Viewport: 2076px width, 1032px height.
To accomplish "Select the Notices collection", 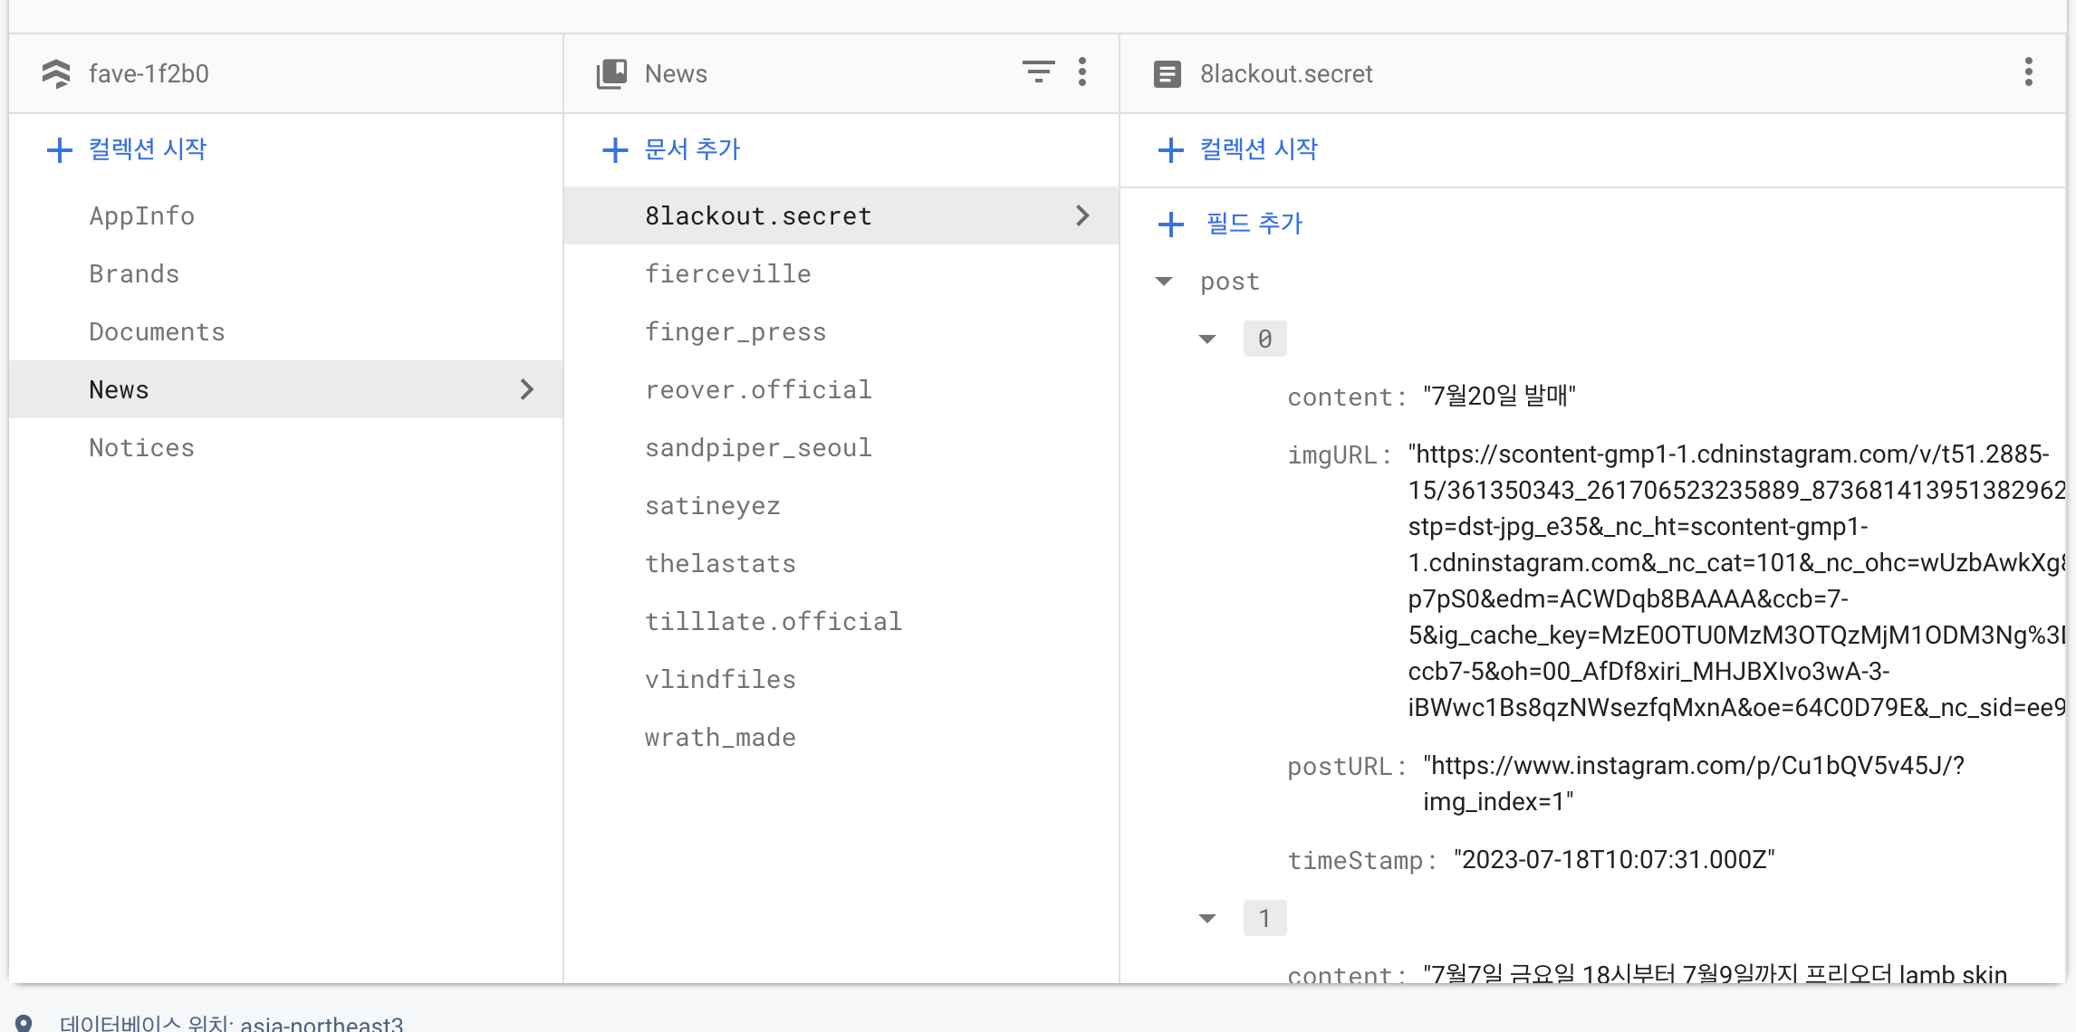I will click(x=141, y=448).
